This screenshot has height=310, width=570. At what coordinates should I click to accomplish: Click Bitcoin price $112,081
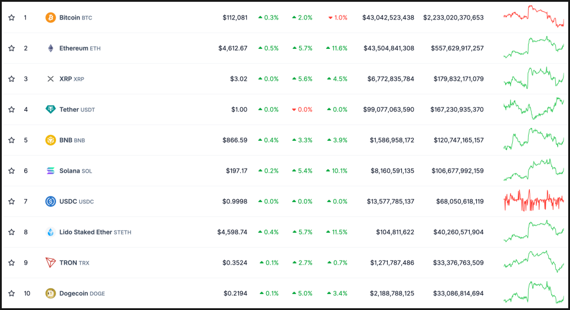click(x=235, y=18)
